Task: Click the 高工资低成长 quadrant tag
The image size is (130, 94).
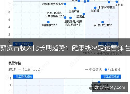Action: 23,77
